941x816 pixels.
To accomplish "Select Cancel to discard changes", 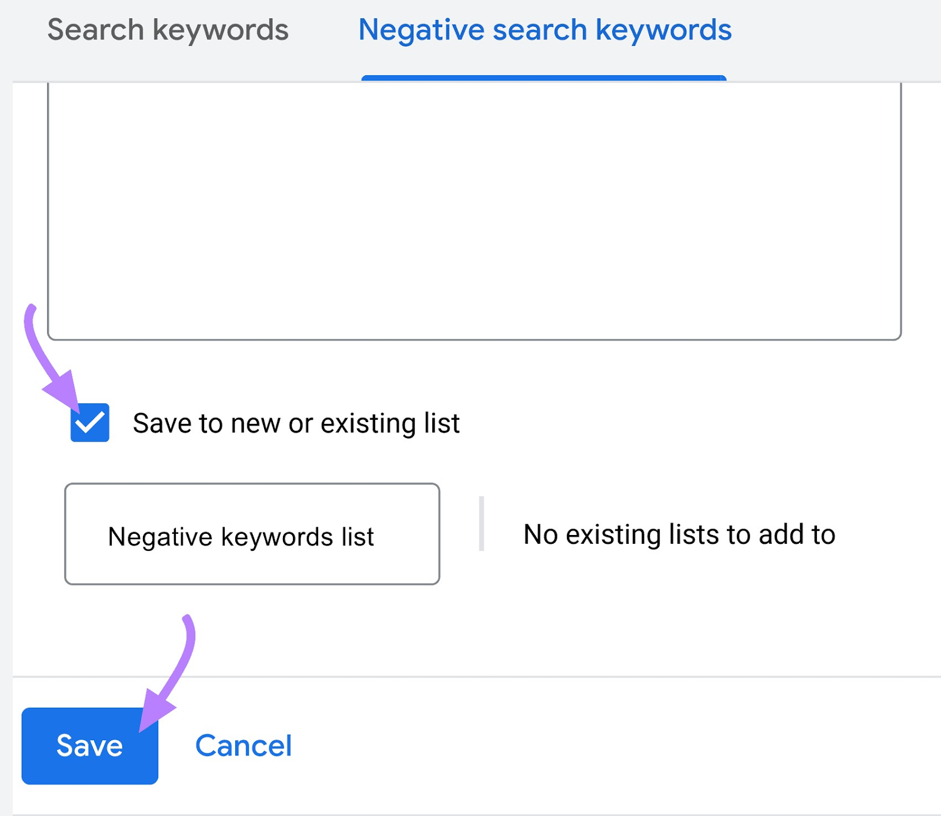I will click(x=244, y=745).
